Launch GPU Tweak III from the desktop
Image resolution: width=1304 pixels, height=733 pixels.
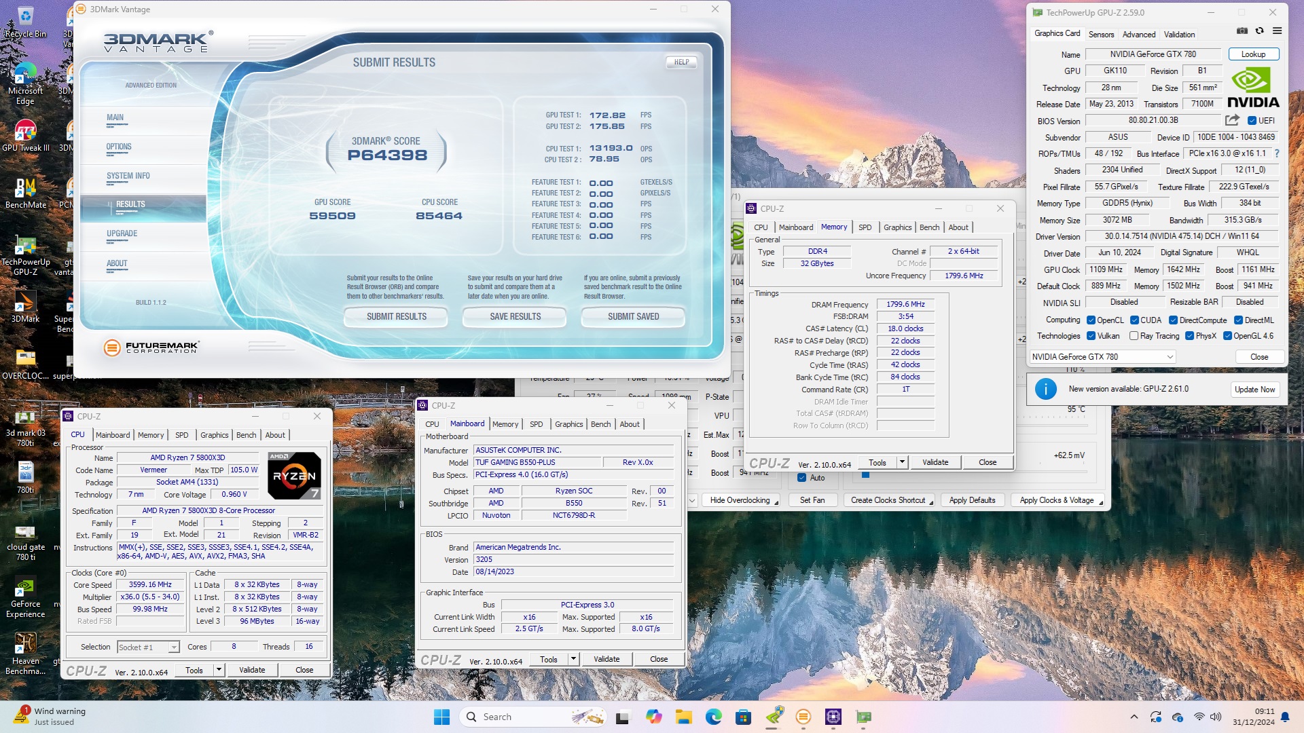(x=26, y=135)
